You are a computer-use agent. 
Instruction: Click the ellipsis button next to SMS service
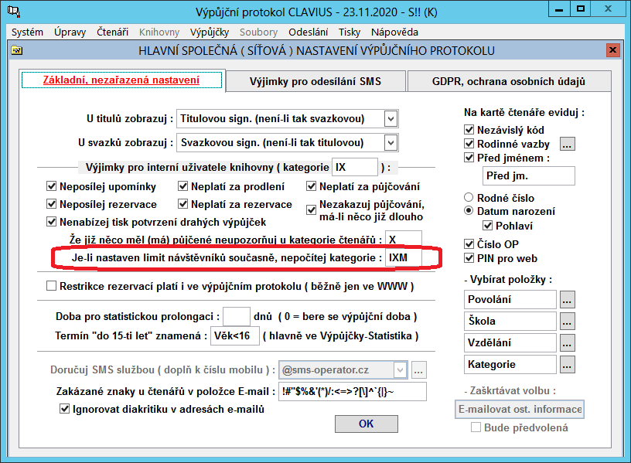pos(418,370)
